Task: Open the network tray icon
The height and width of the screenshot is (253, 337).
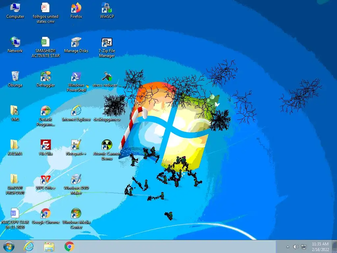Action: 304,247
